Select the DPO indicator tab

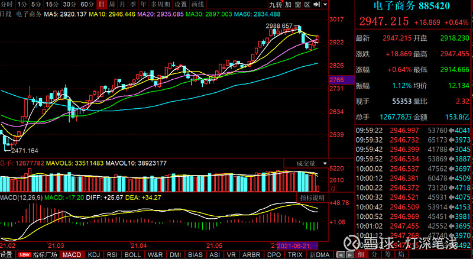click(274, 255)
